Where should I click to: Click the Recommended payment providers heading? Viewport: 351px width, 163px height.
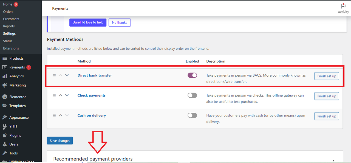[x=93, y=159]
